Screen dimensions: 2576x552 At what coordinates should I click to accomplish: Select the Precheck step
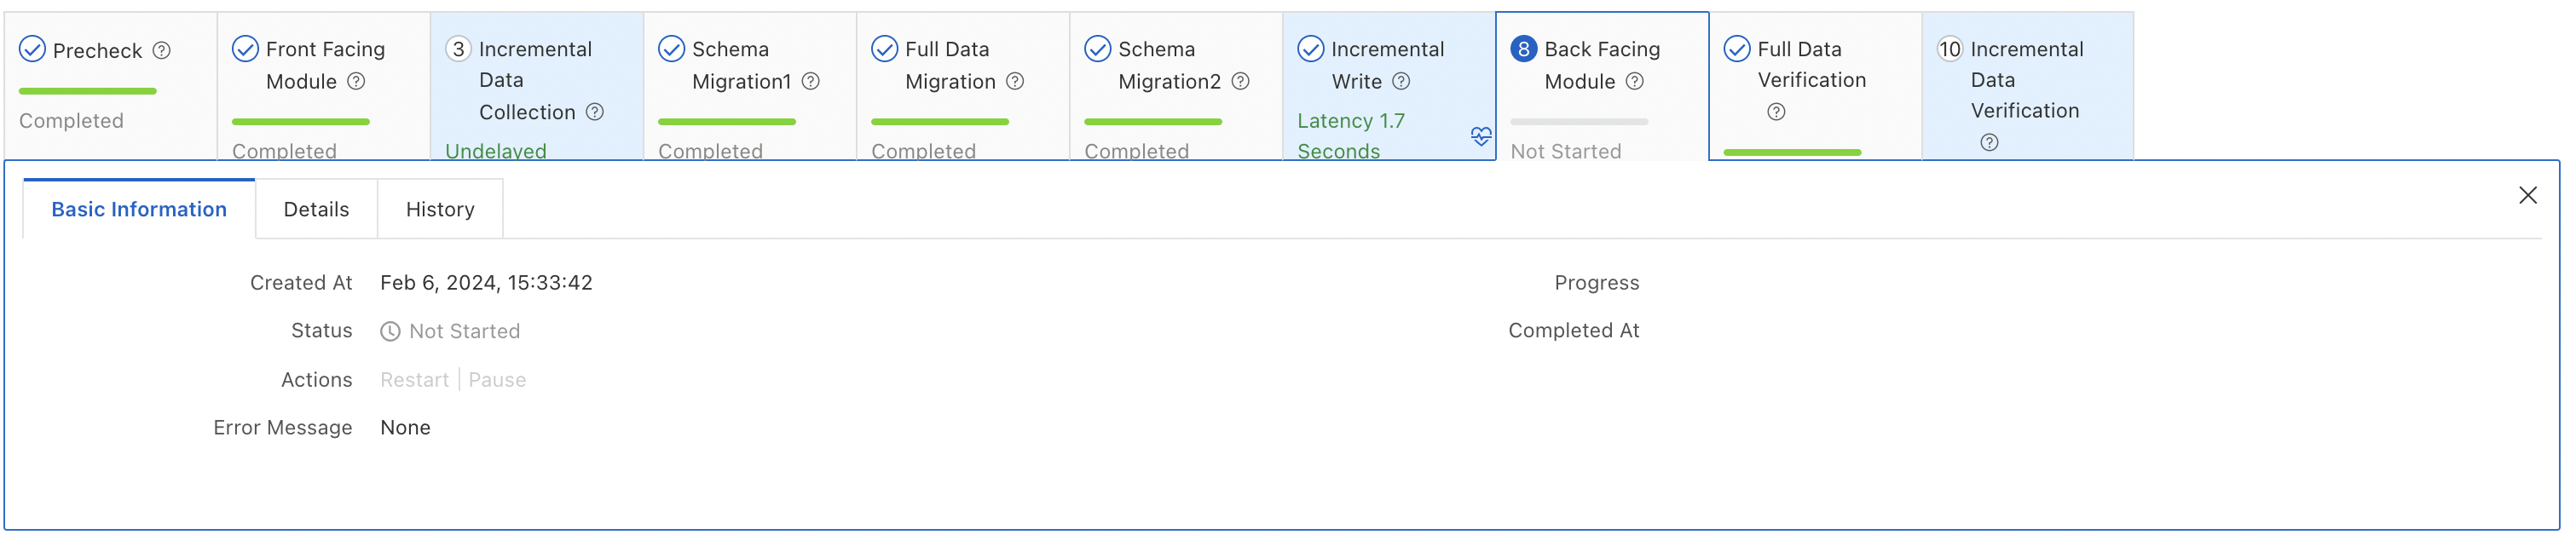point(97,51)
